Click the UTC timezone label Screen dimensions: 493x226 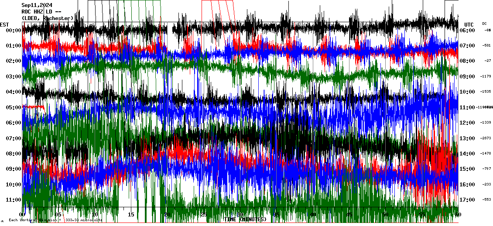[469, 24]
